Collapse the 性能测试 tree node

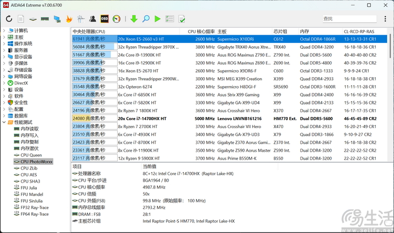point(4,122)
